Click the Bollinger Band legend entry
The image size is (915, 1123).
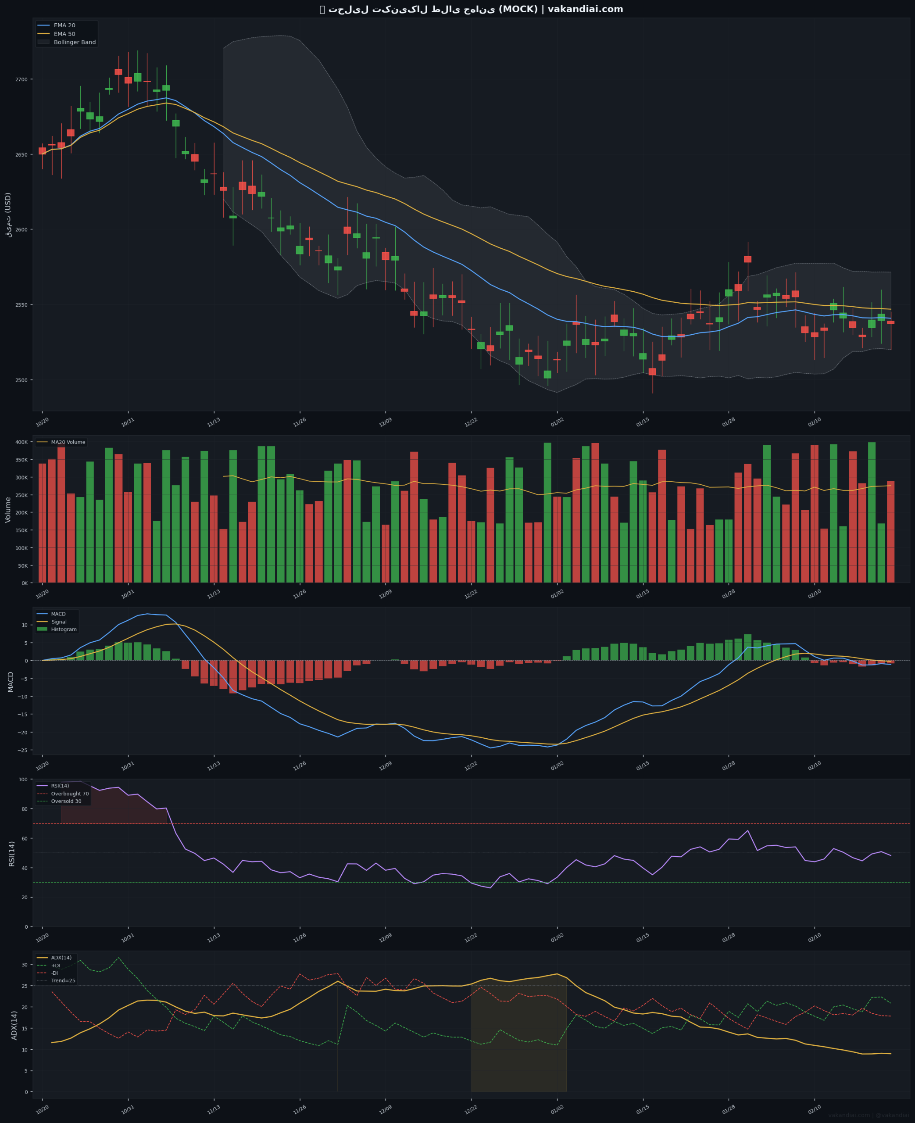pos(67,42)
